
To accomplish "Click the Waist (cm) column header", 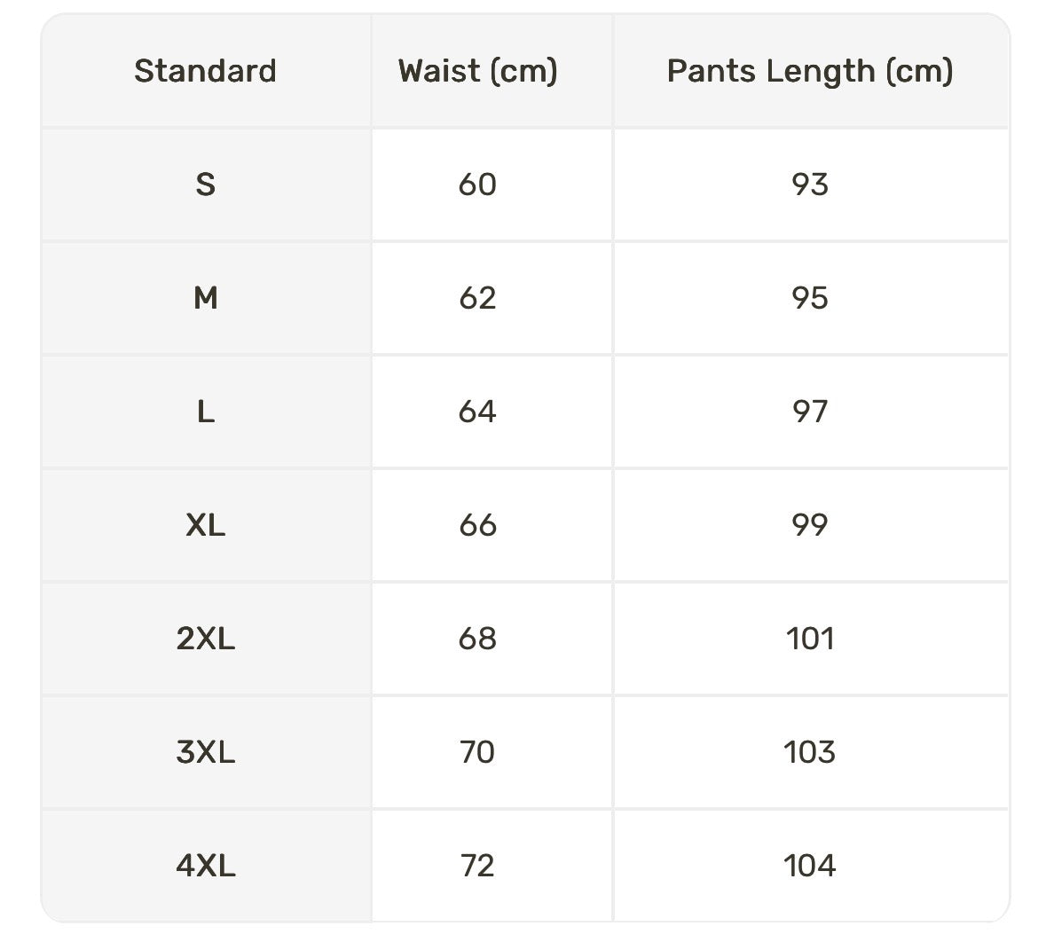I will click(x=477, y=71).
